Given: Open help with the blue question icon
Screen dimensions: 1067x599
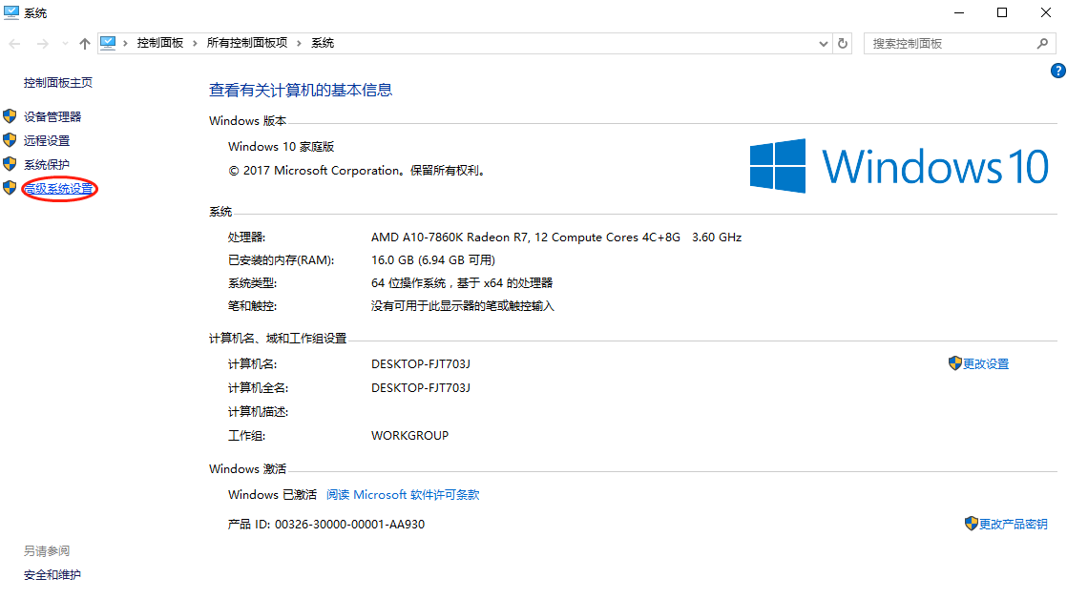Looking at the screenshot, I should [x=1058, y=70].
